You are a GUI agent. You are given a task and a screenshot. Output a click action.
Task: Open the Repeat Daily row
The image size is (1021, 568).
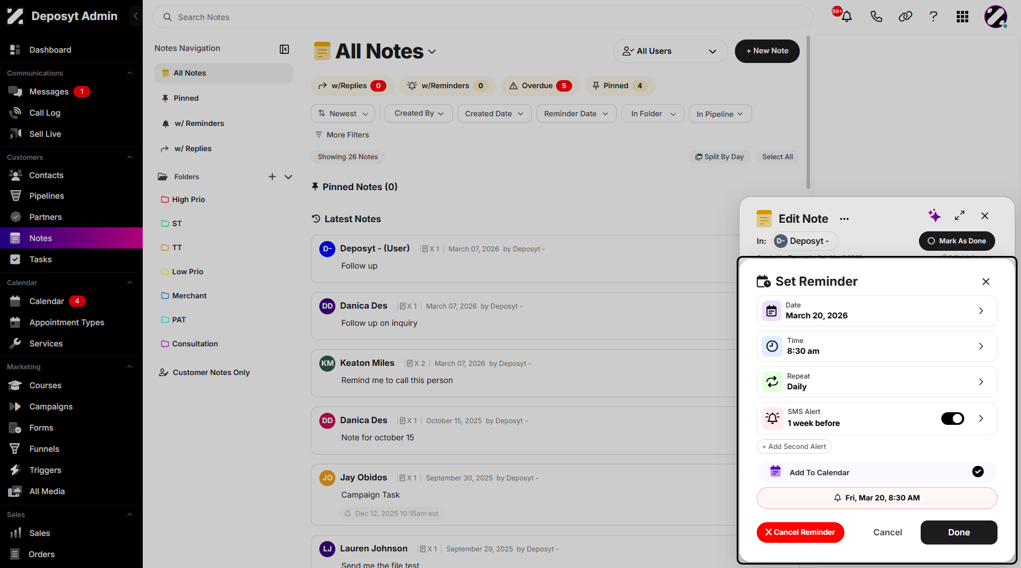coord(877,382)
